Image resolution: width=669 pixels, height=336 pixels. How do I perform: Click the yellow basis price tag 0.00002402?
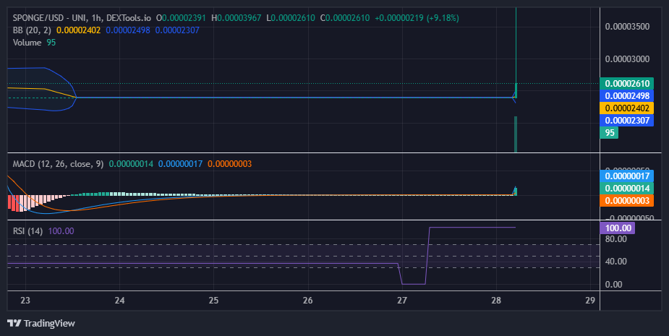coord(626,108)
